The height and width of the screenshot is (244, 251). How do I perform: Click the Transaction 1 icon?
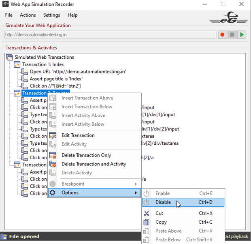tap(17, 64)
